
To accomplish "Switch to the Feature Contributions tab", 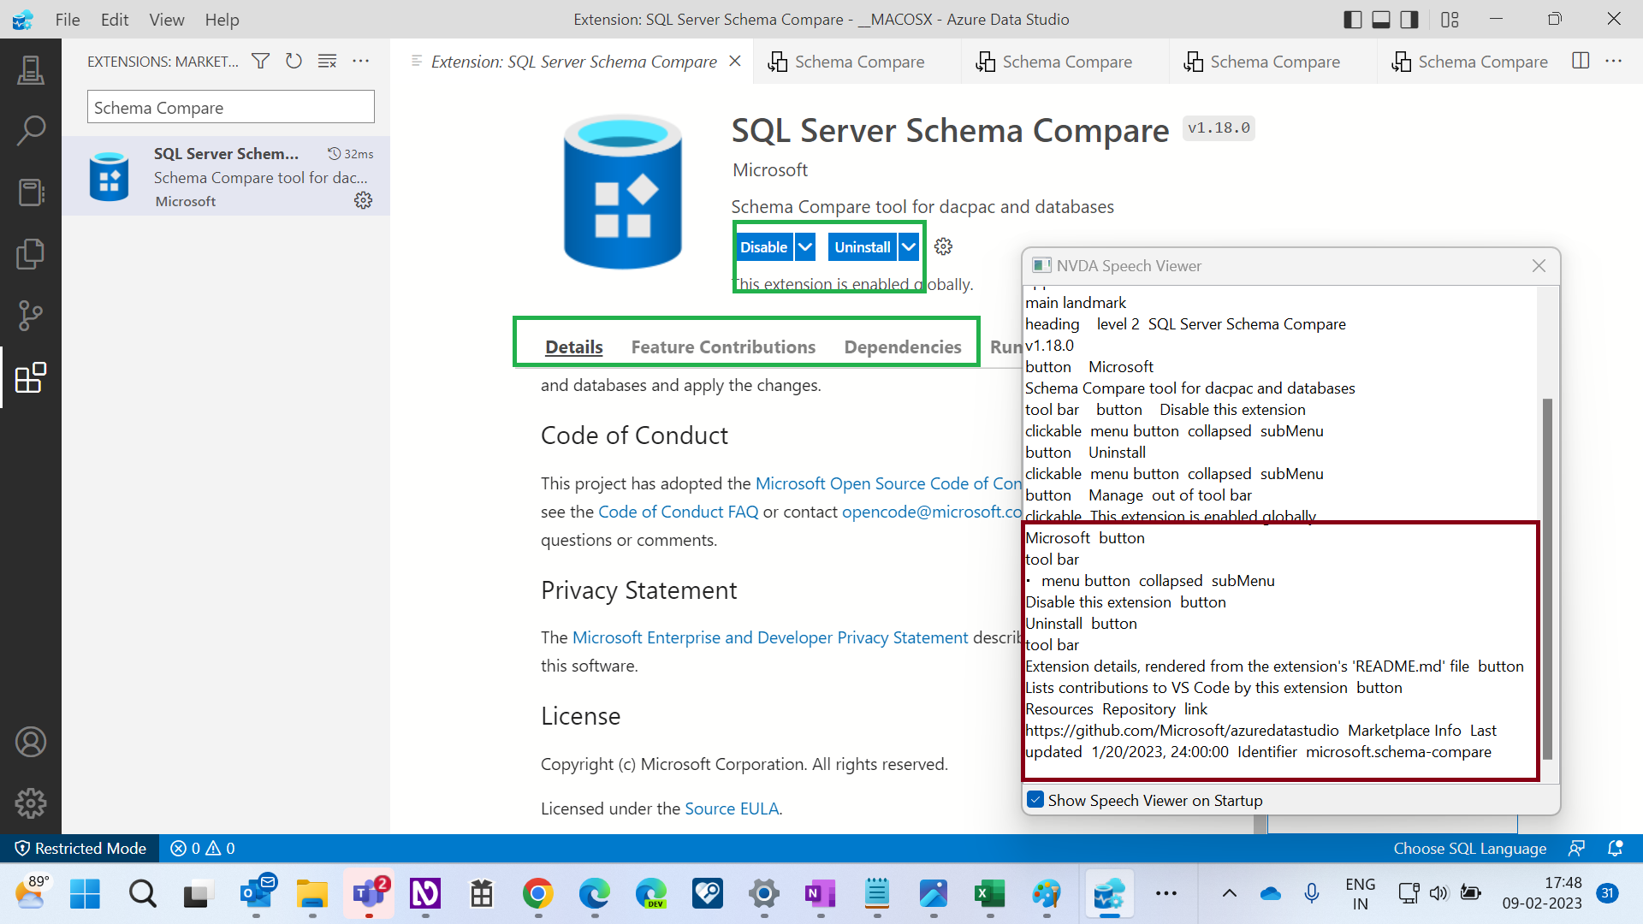I will tap(723, 346).
